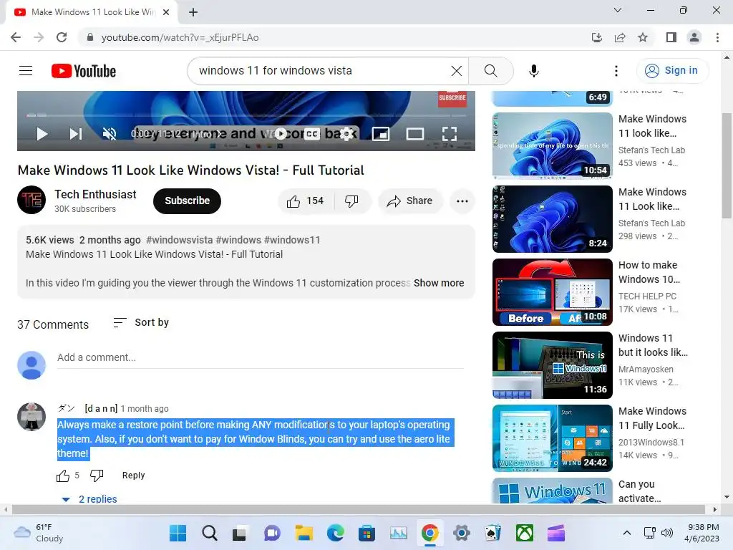Open the Chrome profile icon
733x550 pixels.
click(x=694, y=37)
